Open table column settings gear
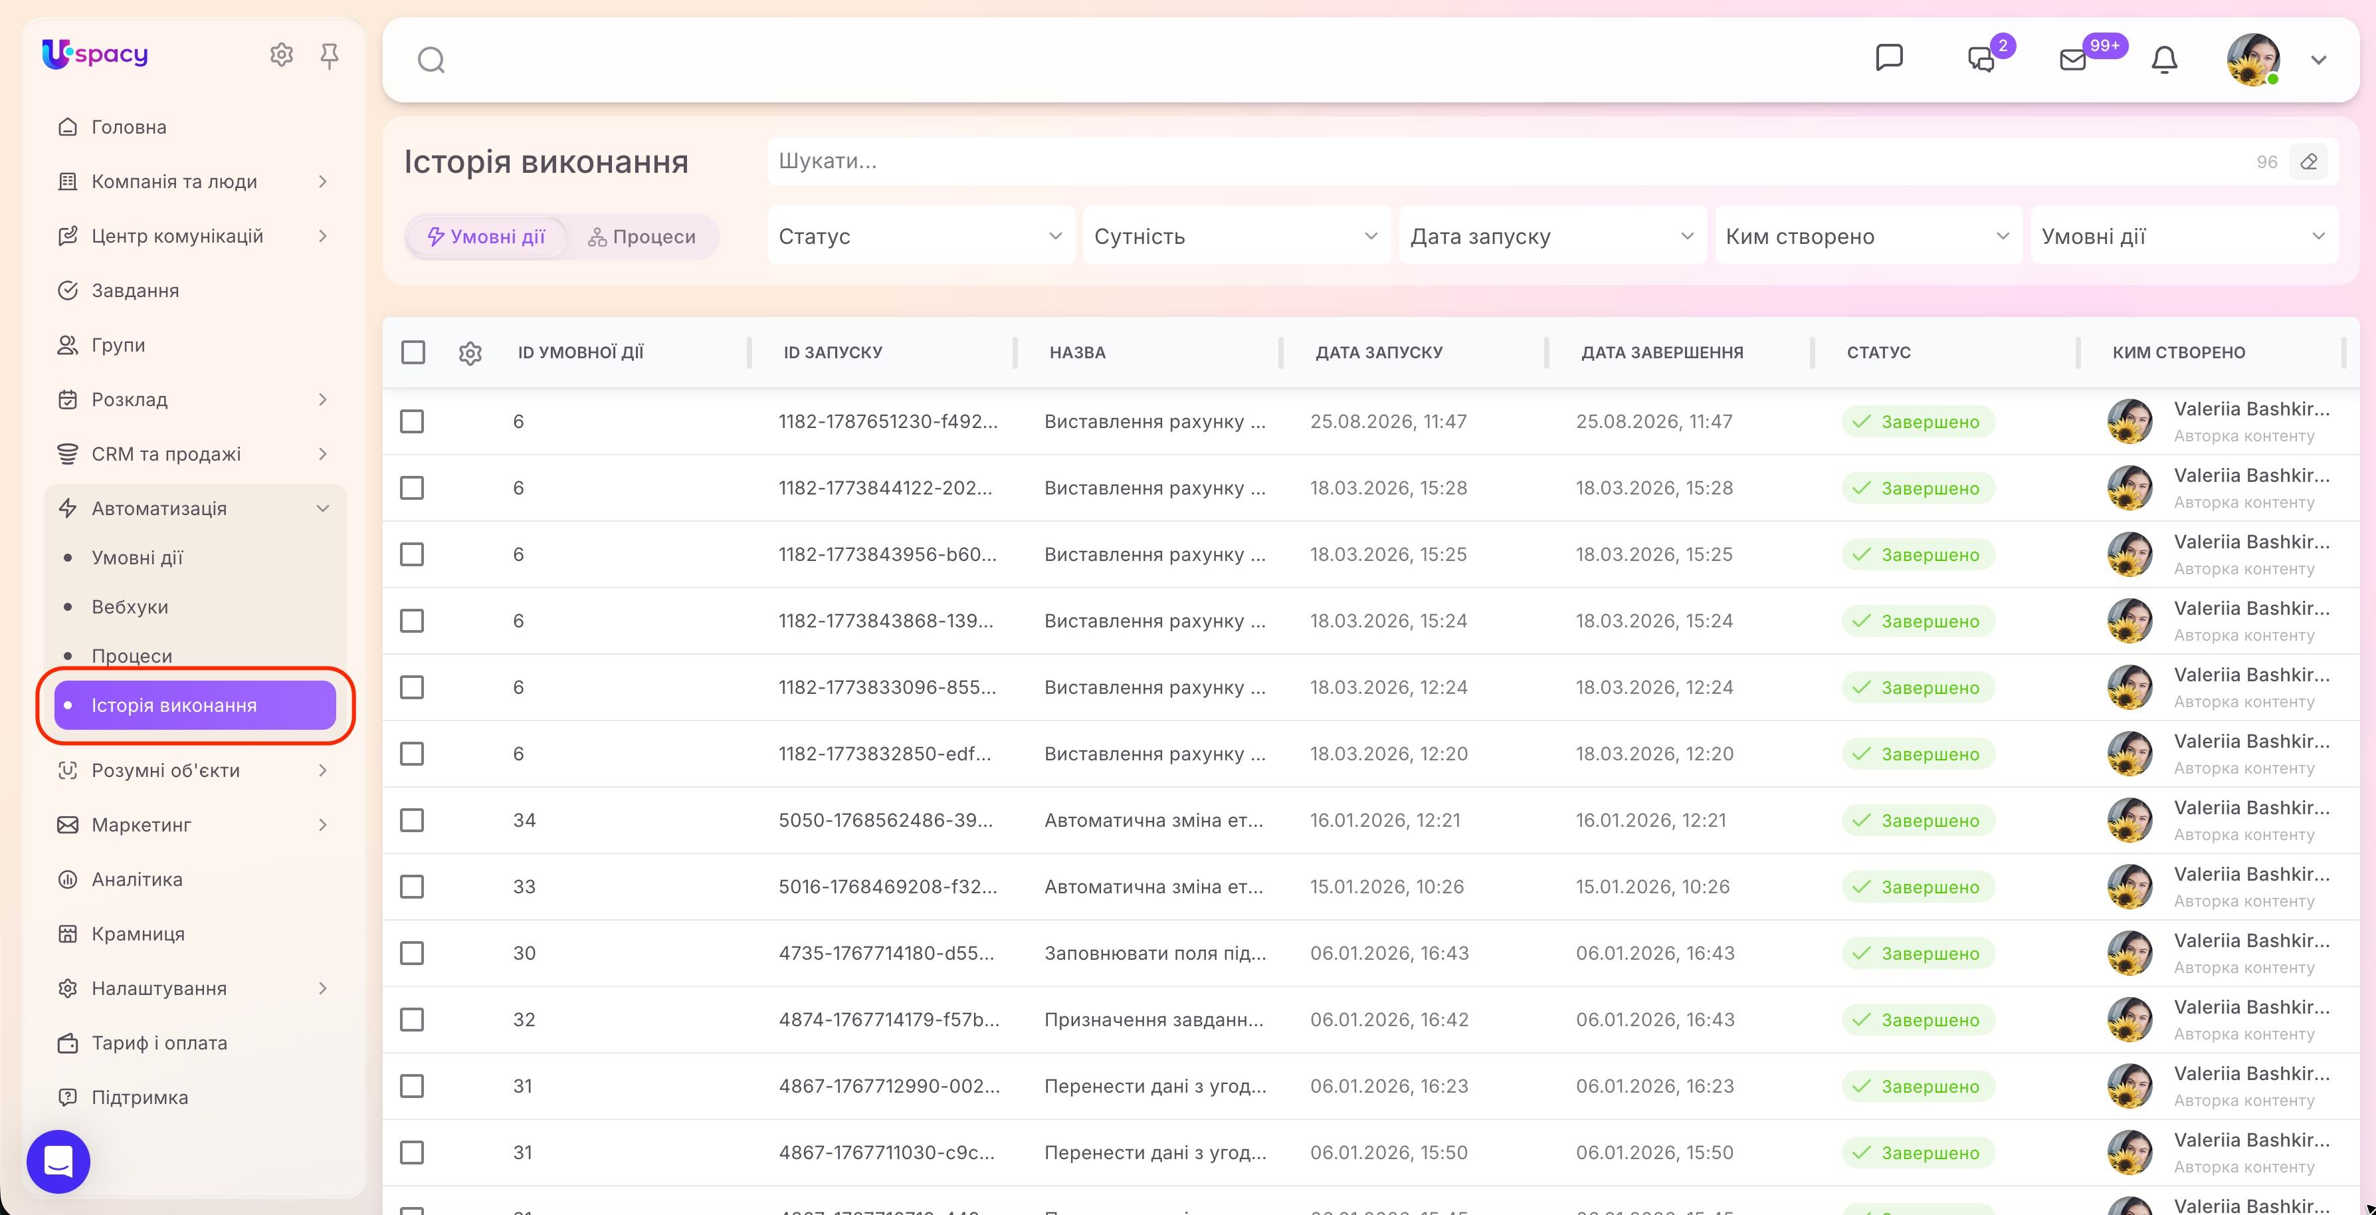 pos(470,352)
